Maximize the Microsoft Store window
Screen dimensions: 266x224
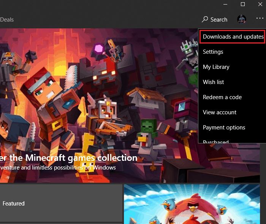coord(243,4)
